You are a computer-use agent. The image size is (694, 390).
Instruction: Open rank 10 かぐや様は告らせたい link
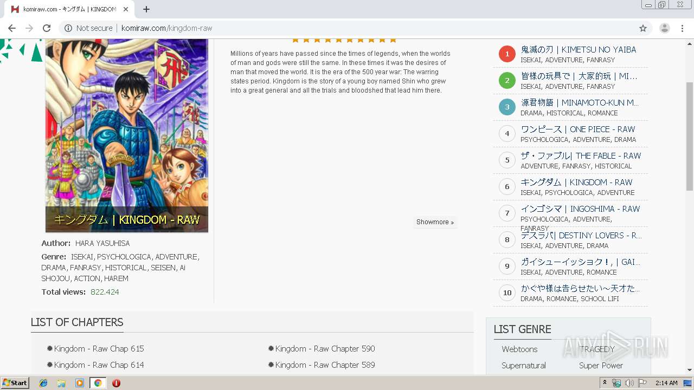[x=580, y=288]
